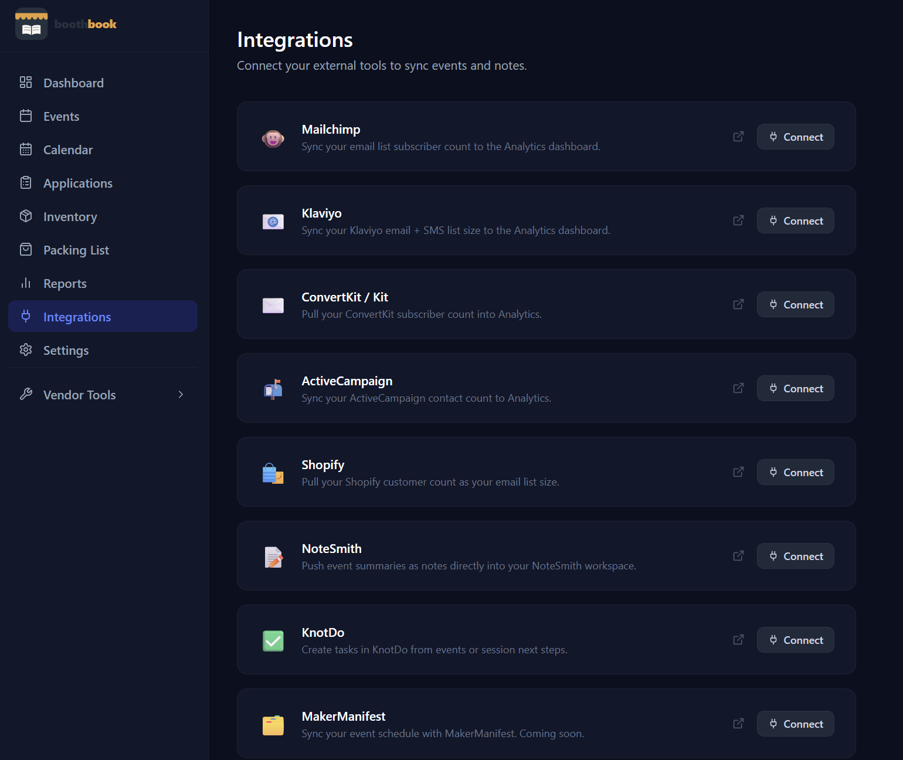
Task: Open Events in sidebar
Action: point(103,116)
